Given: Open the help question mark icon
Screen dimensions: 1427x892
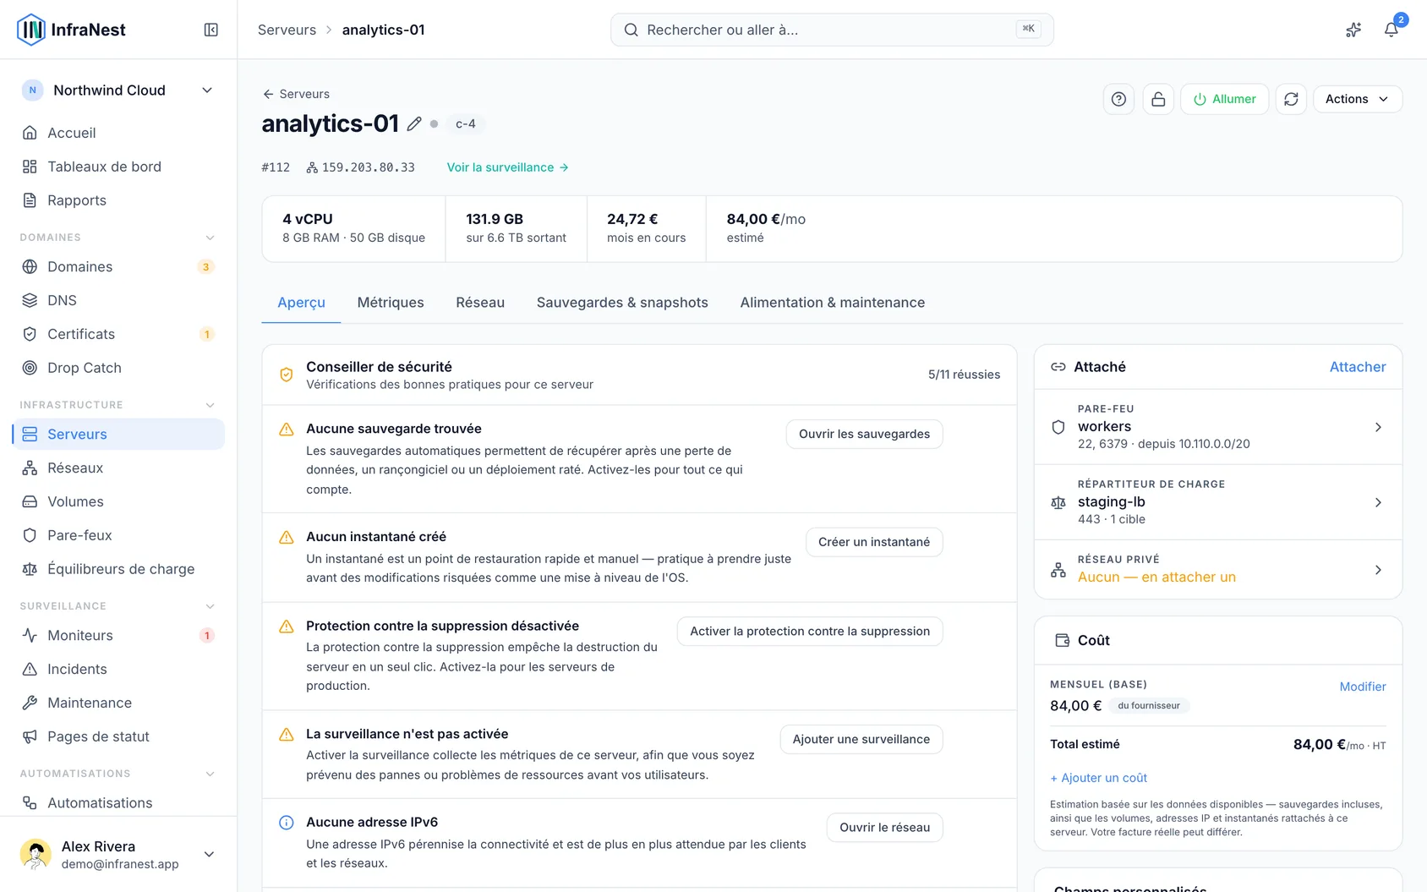Looking at the screenshot, I should pos(1118,99).
